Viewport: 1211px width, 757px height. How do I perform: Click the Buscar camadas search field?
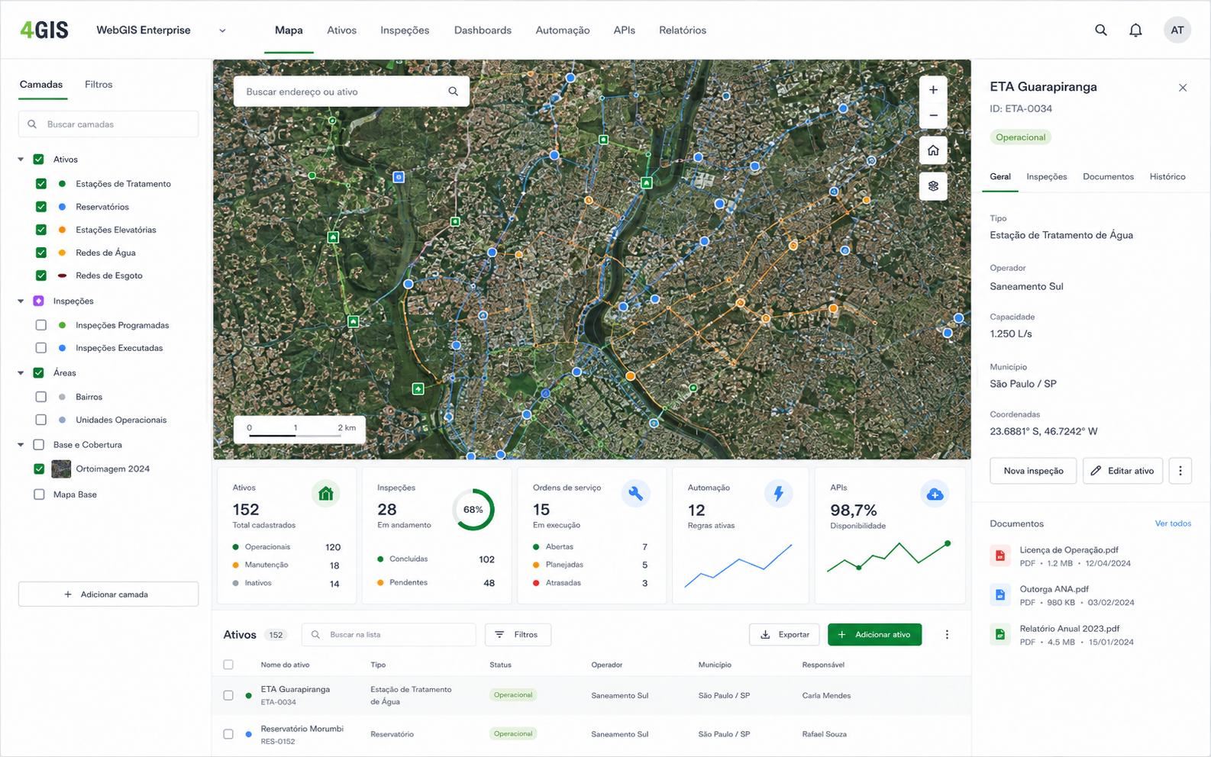pyautogui.click(x=108, y=124)
